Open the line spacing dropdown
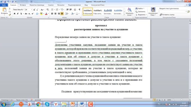 click(x=67, y=14)
